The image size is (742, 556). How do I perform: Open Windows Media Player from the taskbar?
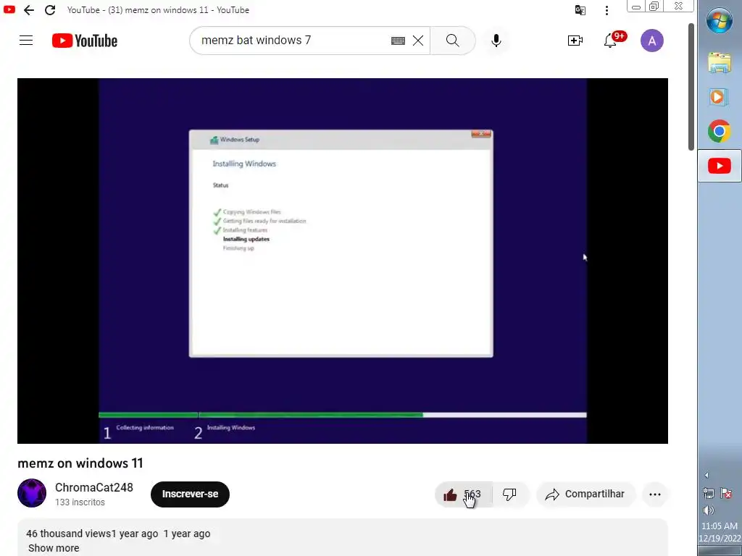click(x=720, y=98)
